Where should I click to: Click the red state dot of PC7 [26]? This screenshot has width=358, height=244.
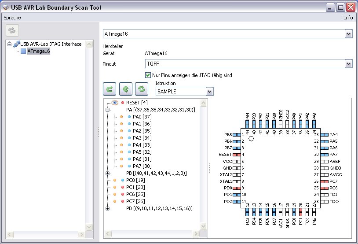[x=123, y=201]
